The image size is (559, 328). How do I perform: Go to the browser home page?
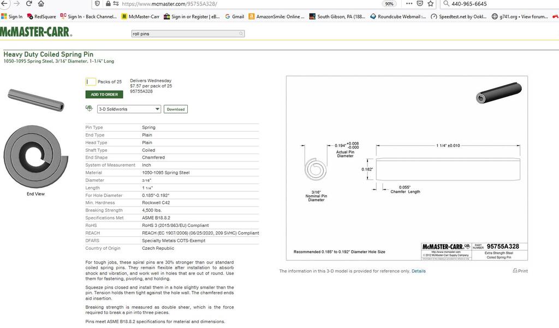tap(41, 4)
